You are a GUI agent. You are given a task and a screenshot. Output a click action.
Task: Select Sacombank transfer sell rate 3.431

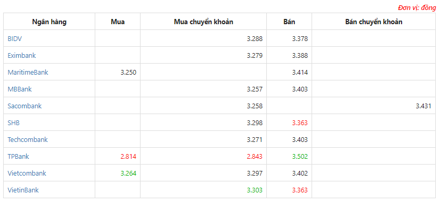[424, 106]
